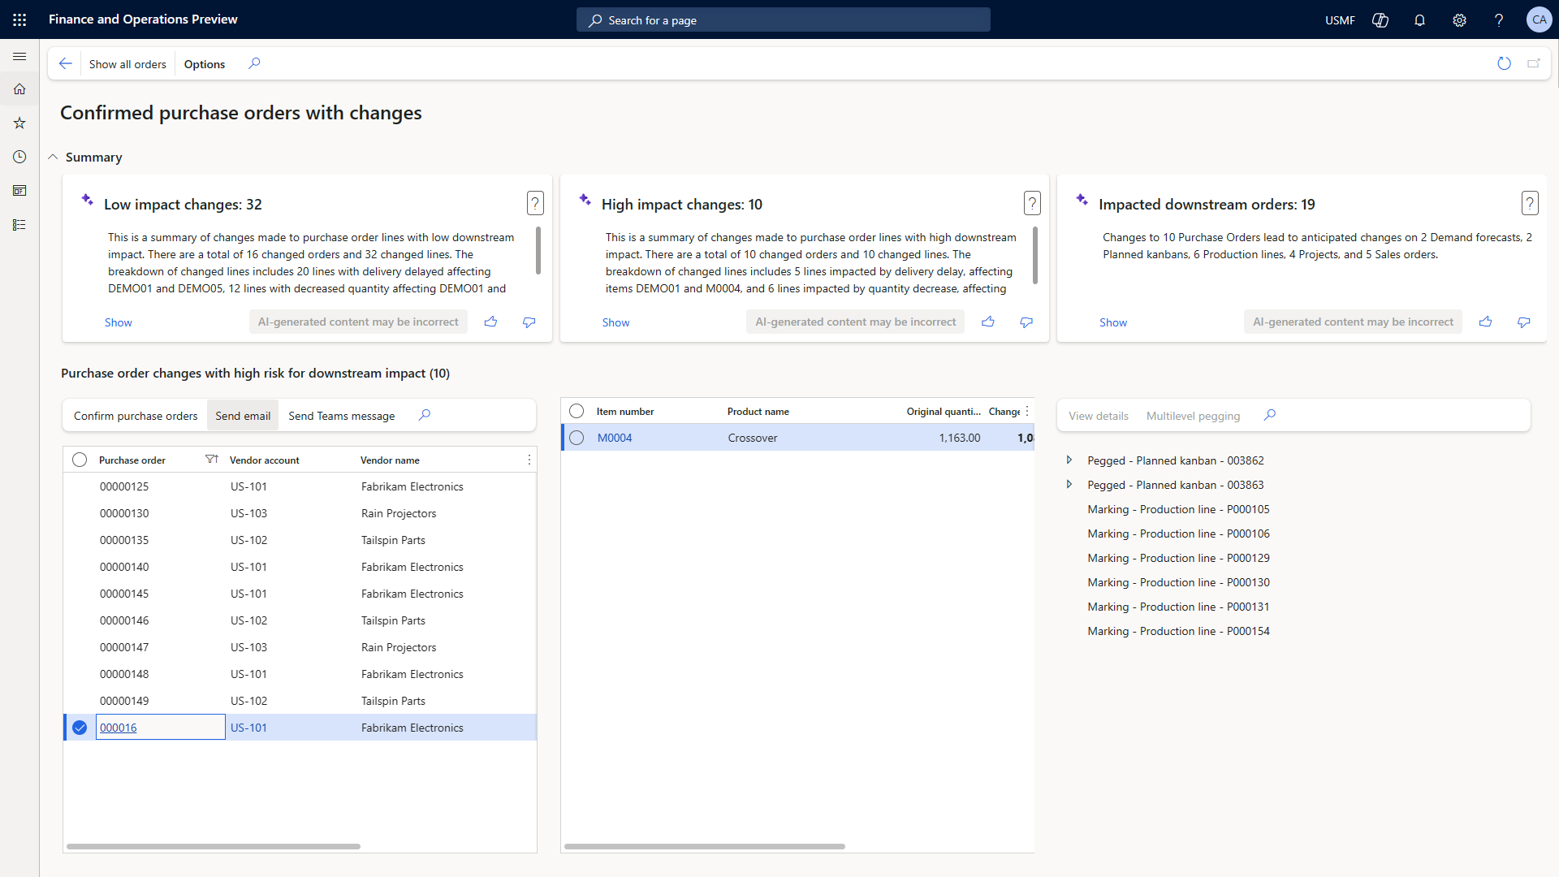Deselect the checked row 000016
This screenshot has width=1559, height=877.
pos(80,728)
